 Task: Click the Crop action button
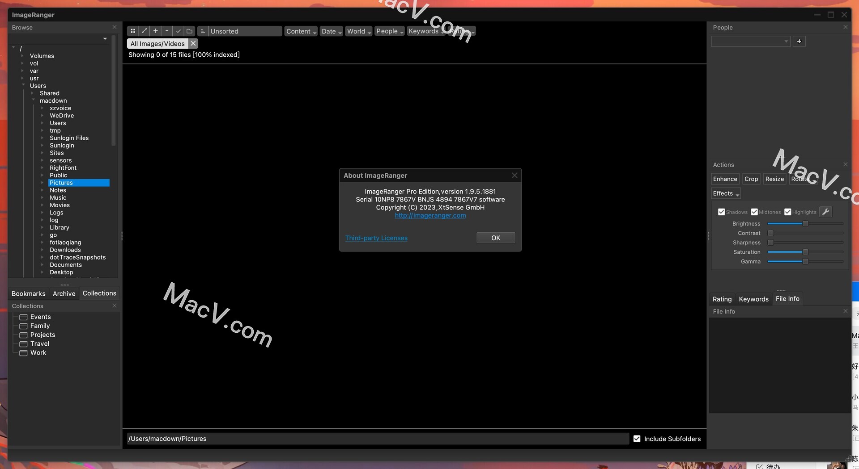[x=751, y=179]
